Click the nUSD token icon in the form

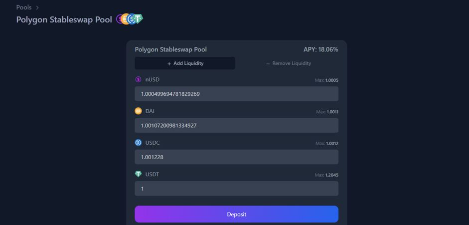click(138, 79)
